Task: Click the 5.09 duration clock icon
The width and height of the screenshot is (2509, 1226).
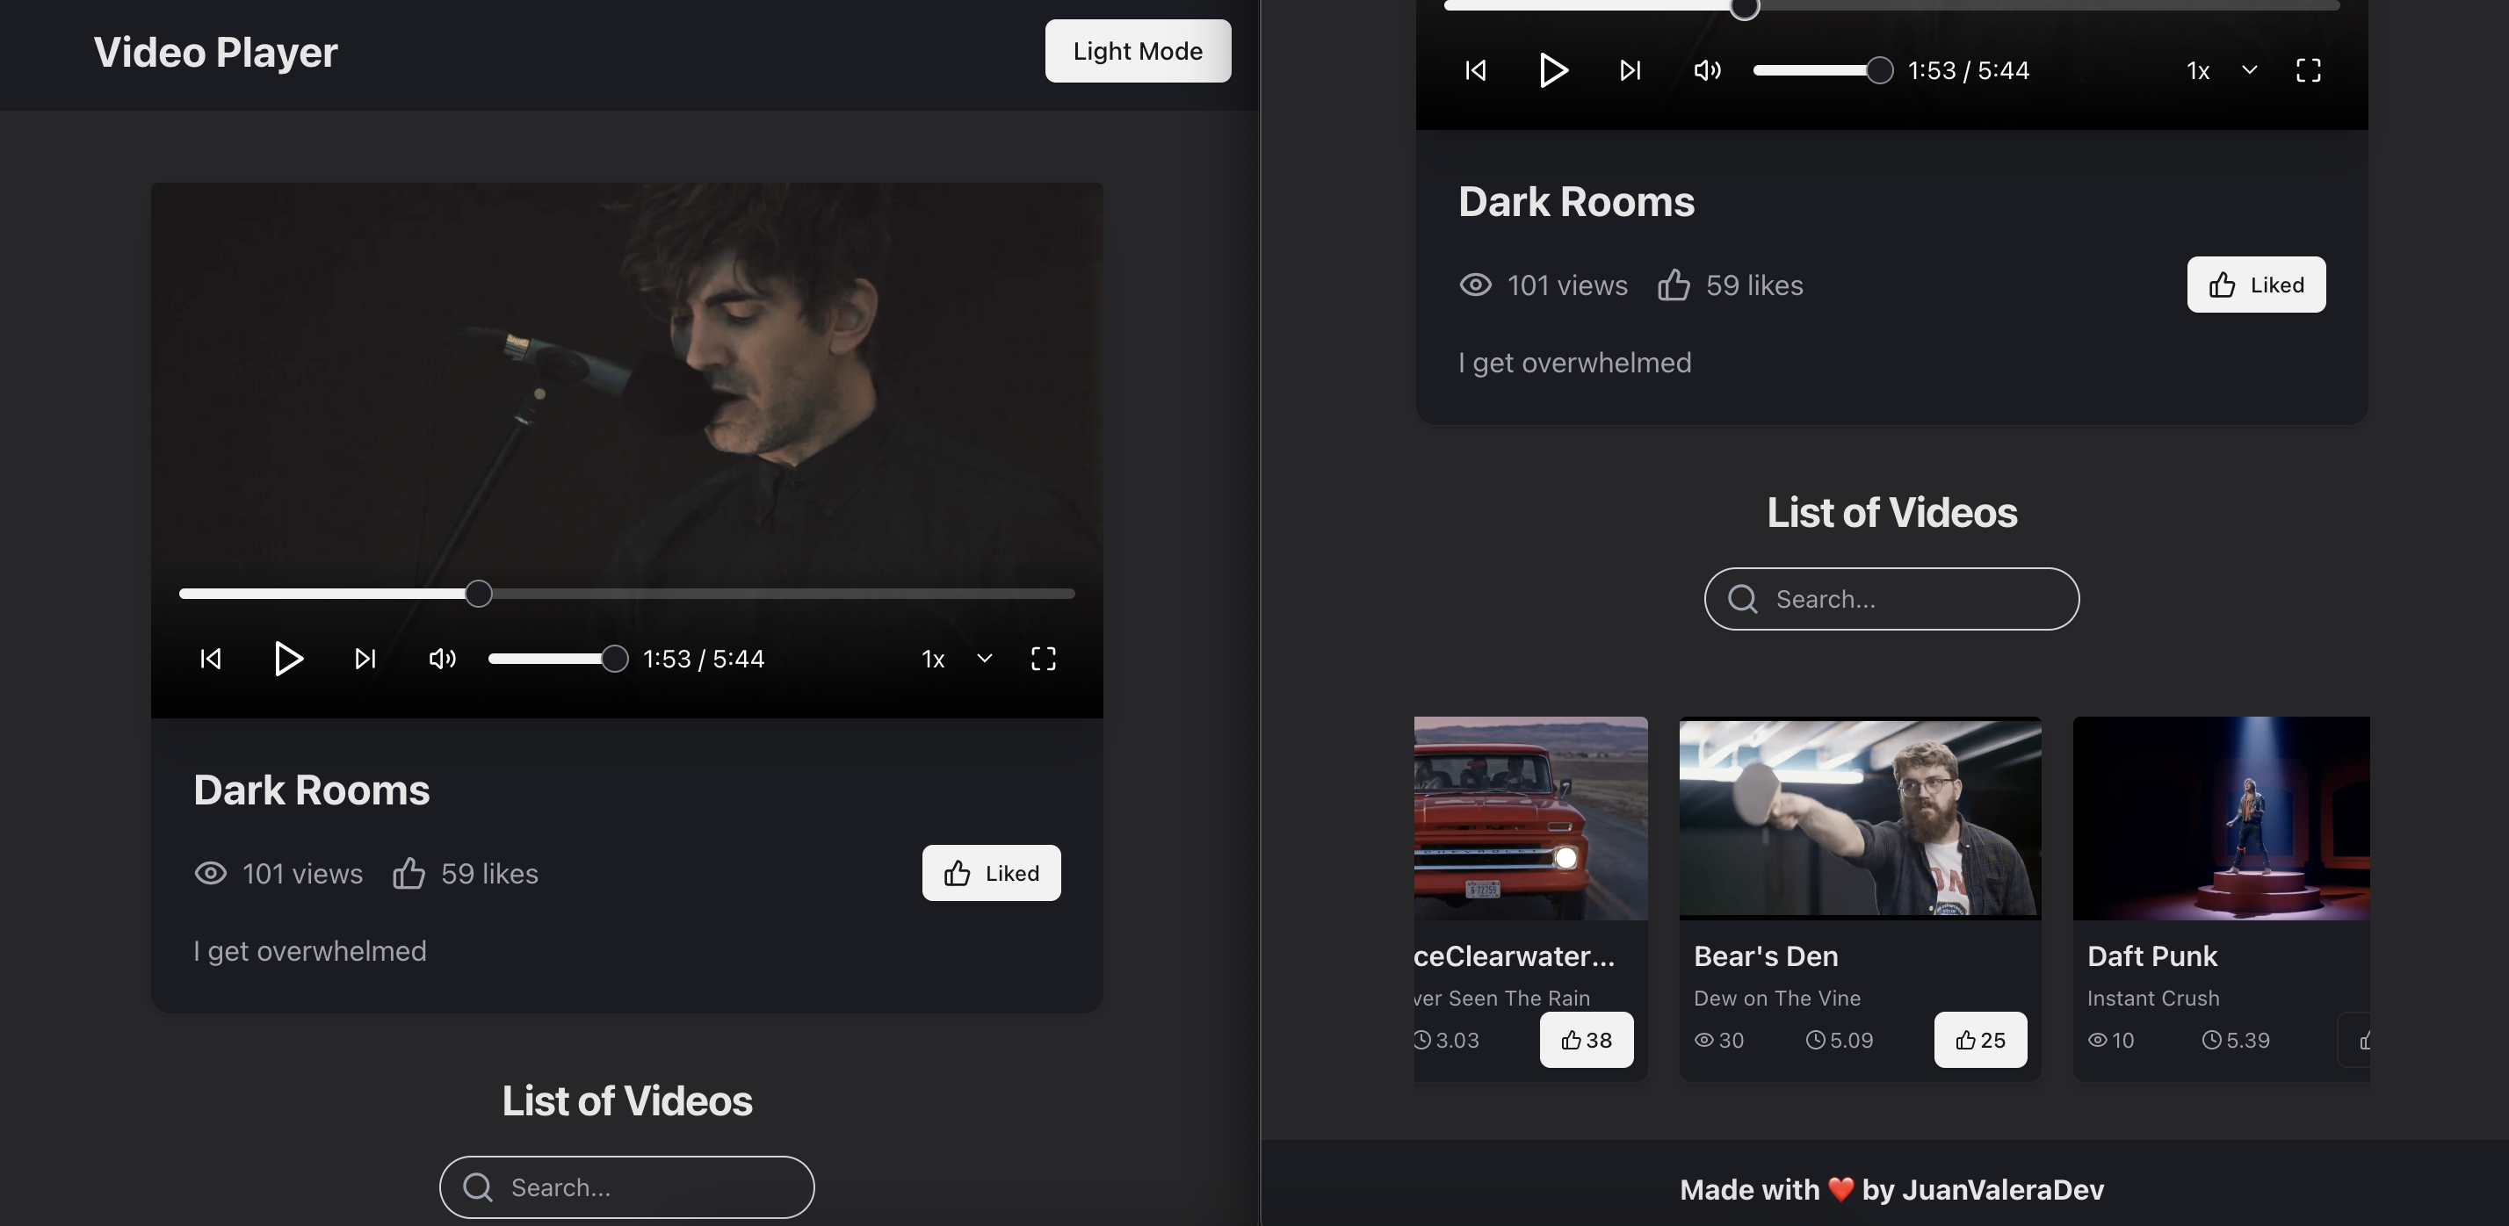Action: (x=1816, y=1040)
